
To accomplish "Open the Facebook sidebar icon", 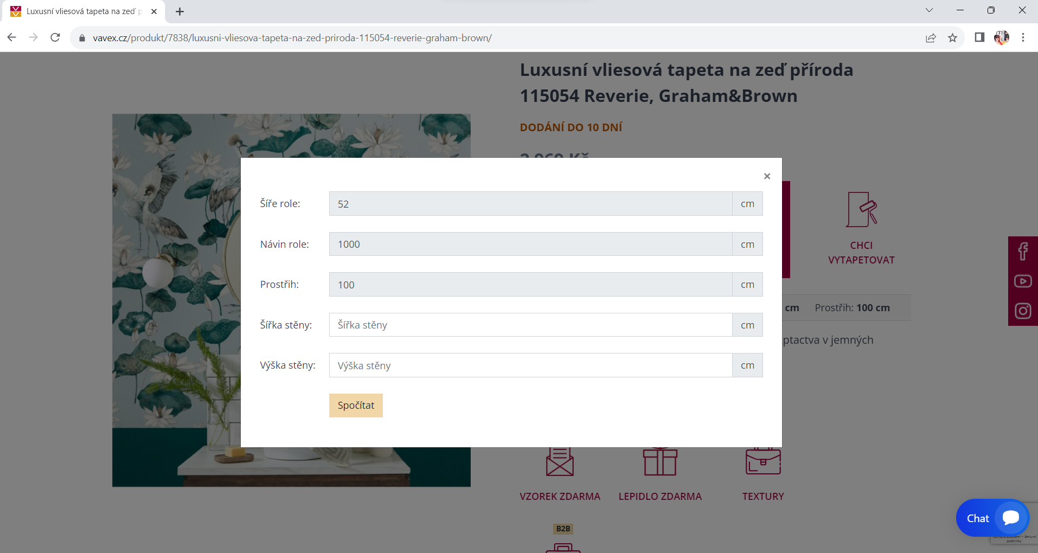I will click(1023, 252).
